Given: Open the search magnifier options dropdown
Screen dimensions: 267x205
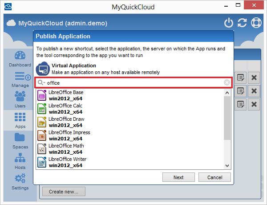Looking at the screenshot, I should coord(41,83).
